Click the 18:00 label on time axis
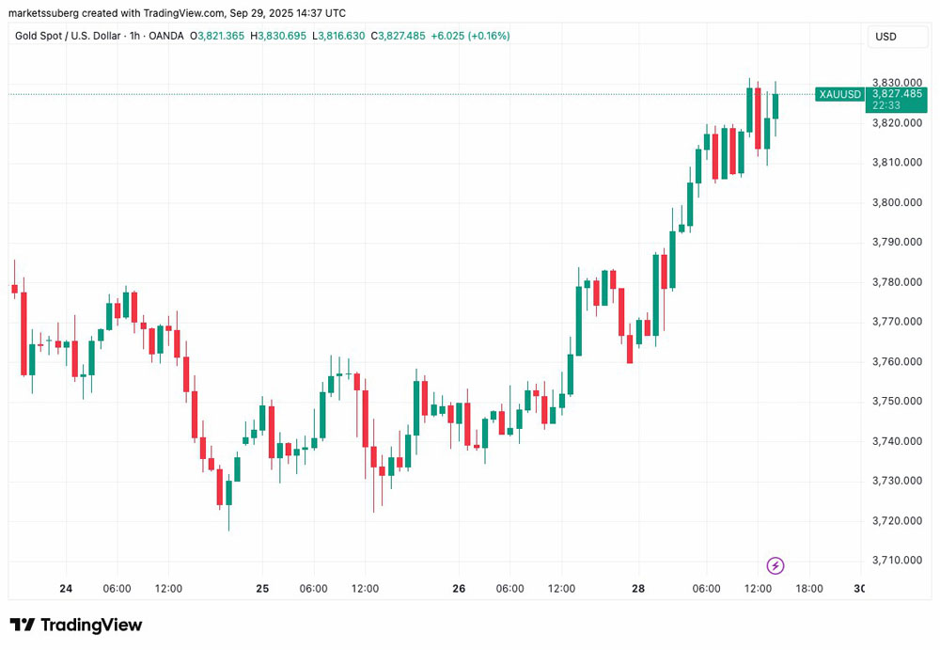940x650 pixels. pyautogui.click(x=809, y=589)
